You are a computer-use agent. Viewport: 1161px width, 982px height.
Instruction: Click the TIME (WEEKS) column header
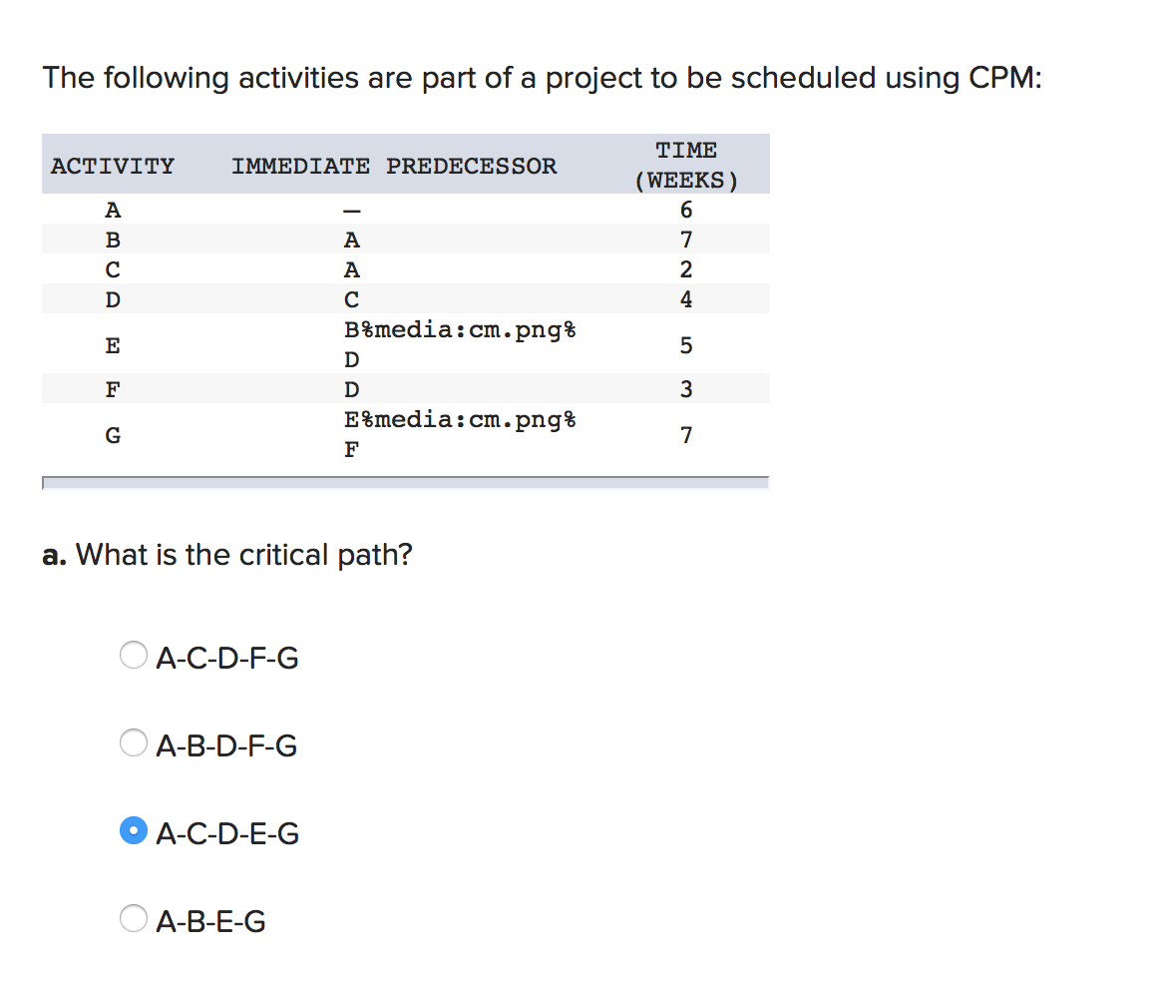click(686, 165)
